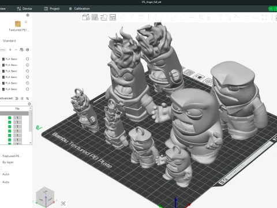This screenshot has height=208, width=277.
Task: Click first object's filament number cell
Action: (x=17, y=118)
